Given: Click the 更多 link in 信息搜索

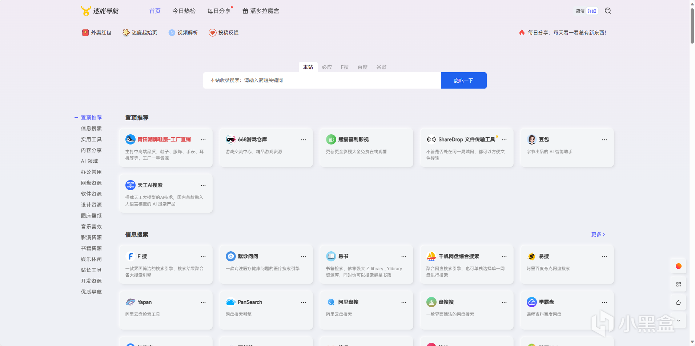Looking at the screenshot, I should 598,235.
